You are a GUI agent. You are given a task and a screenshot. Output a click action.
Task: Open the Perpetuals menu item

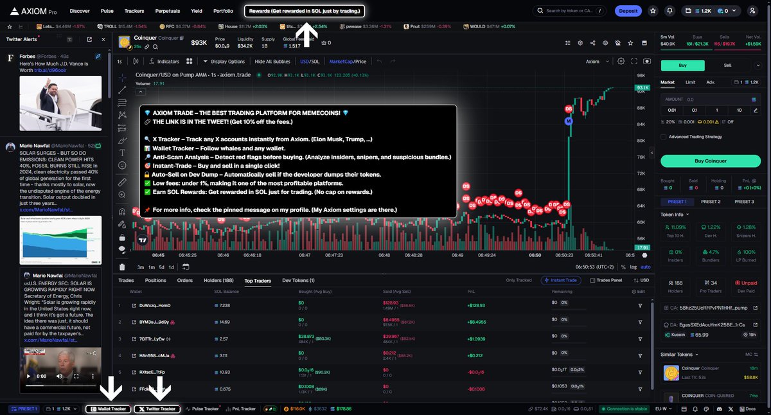click(x=167, y=11)
